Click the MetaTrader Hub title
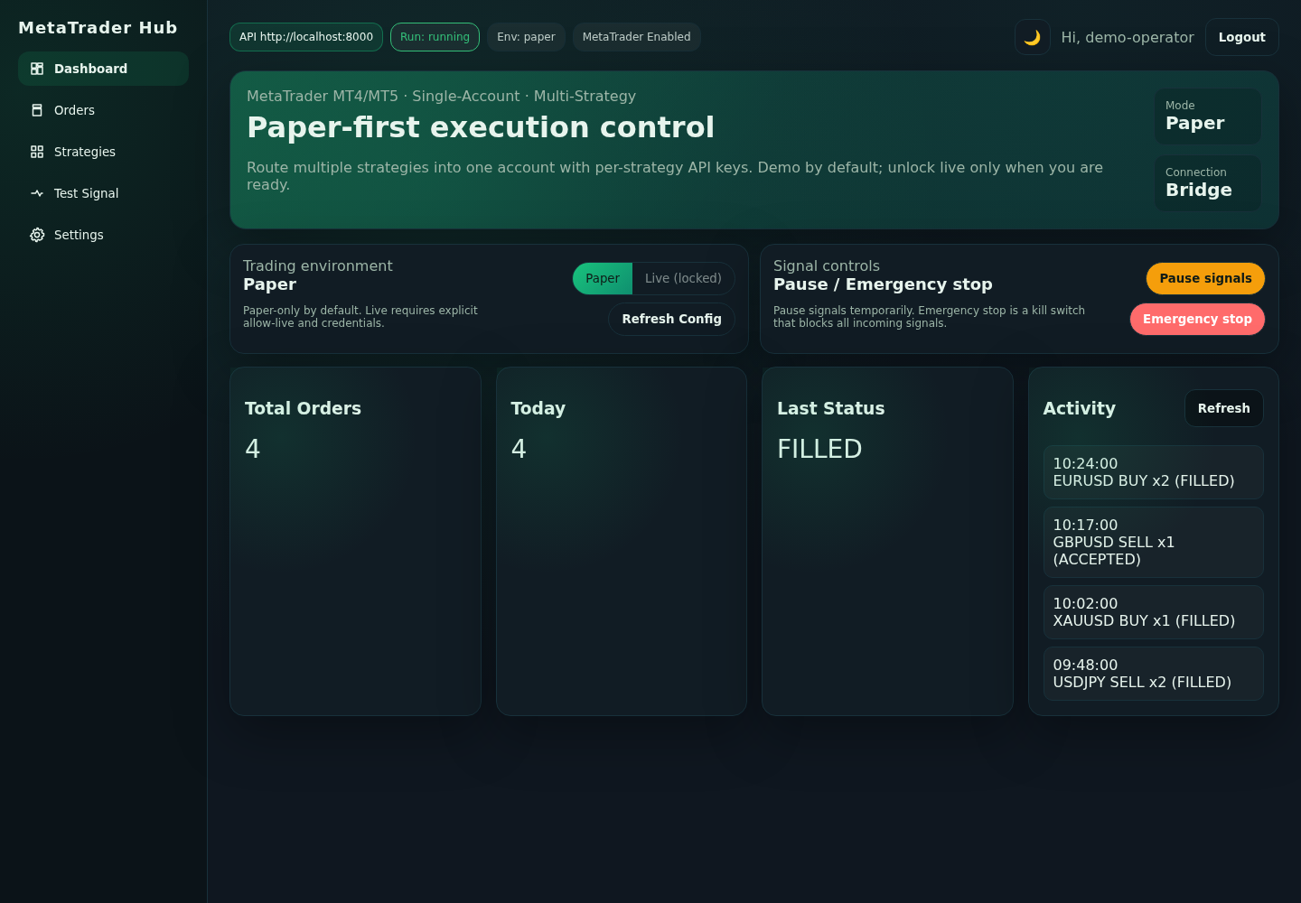The image size is (1301, 903). (x=98, y=28)
